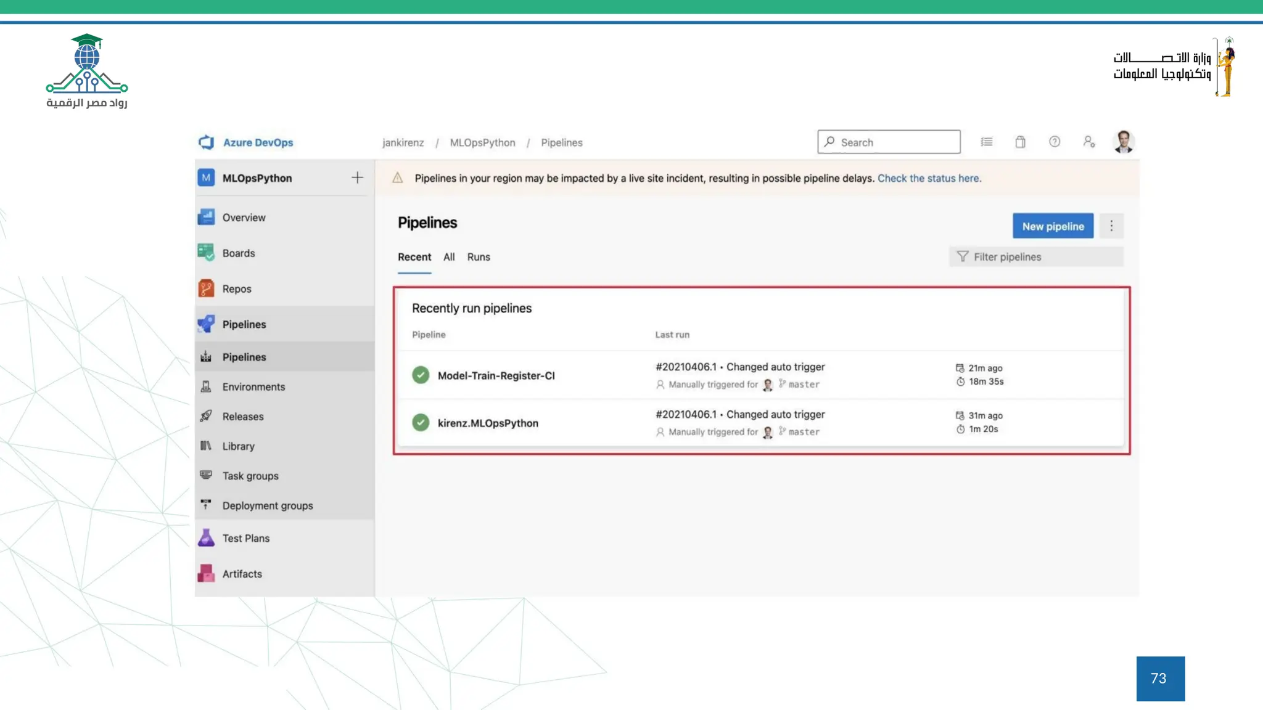The image size is (1263, 710).
Task: Switch to the Runs tab
Action: pyautogui.click(x=479, y=257)
